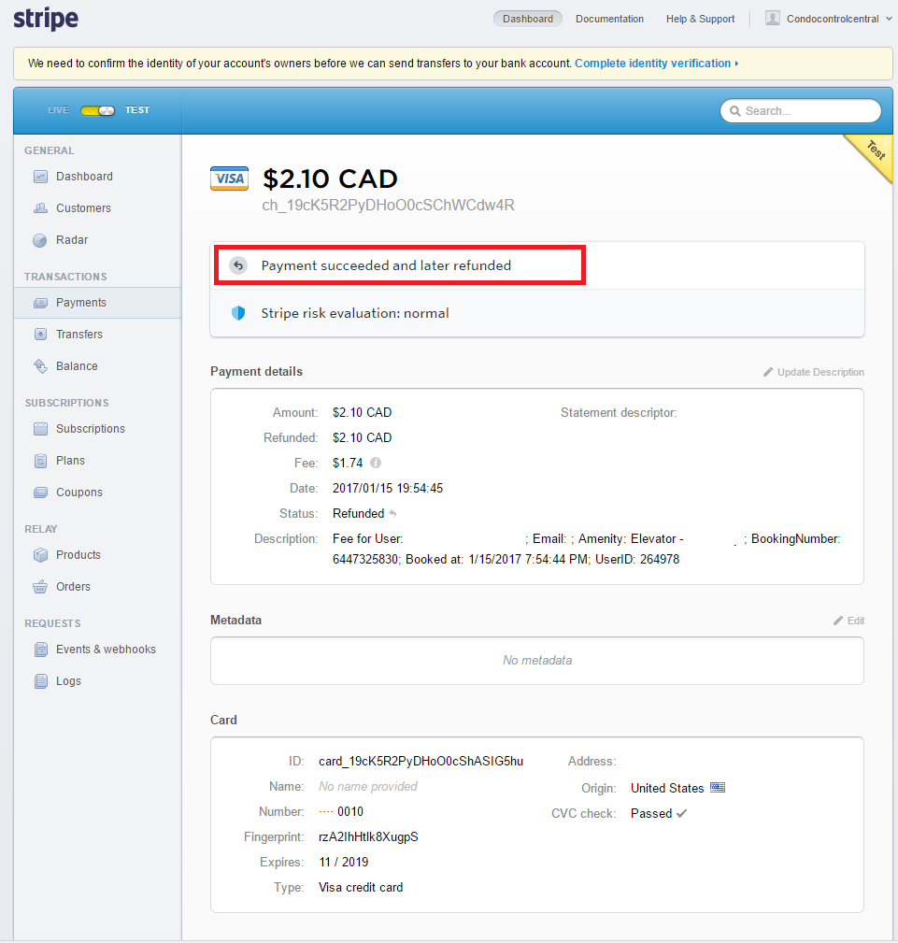Click the refund arrow icon beside payment status
The width and height of the screenshot is (898, 943).
[x=238, y=265]
